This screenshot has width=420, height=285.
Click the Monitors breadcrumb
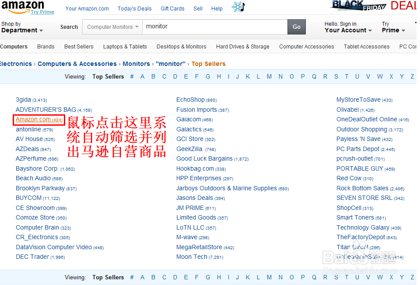point(136,64)
